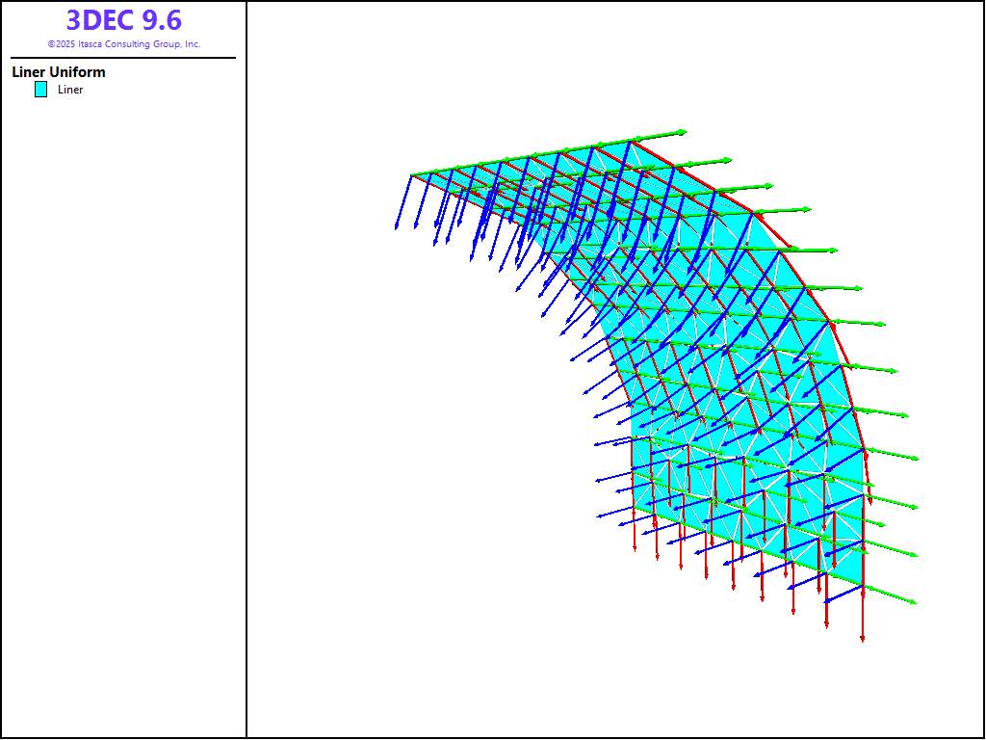Image resolution: width=986 pixels, height=740 pixels.
Task: Click the Liner legend entry label
Action: point(70,90)
